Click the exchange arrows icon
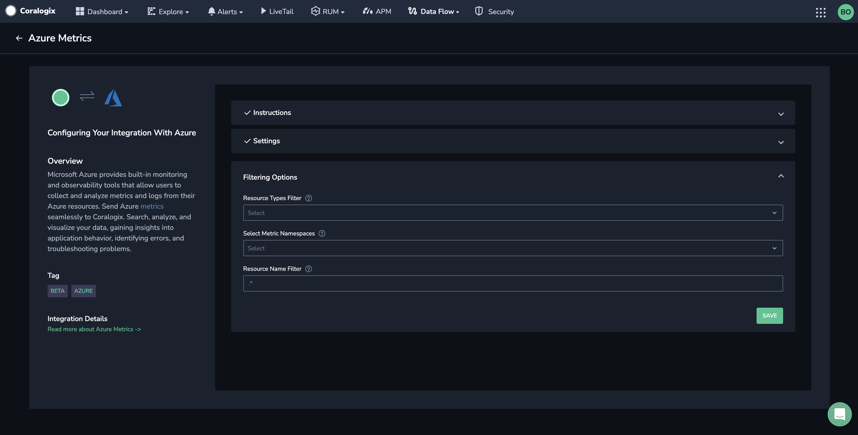This screenshot has height=435, width=858. click(87, 96)
